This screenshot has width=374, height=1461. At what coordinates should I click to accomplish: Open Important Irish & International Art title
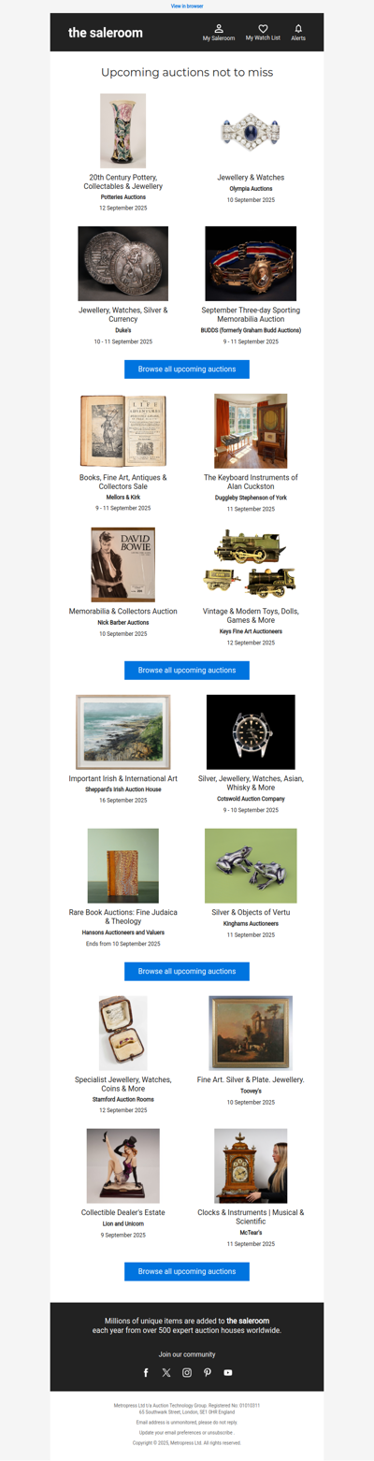(x=123, y=778)
